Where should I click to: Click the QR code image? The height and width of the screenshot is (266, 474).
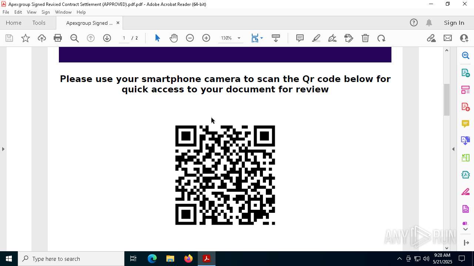(225, 175)
